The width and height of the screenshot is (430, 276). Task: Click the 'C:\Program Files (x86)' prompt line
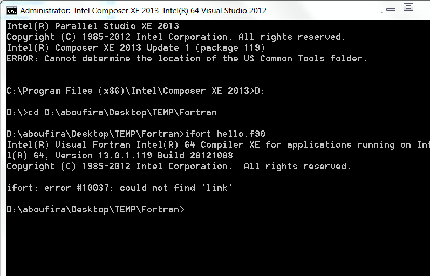point(136,91)
